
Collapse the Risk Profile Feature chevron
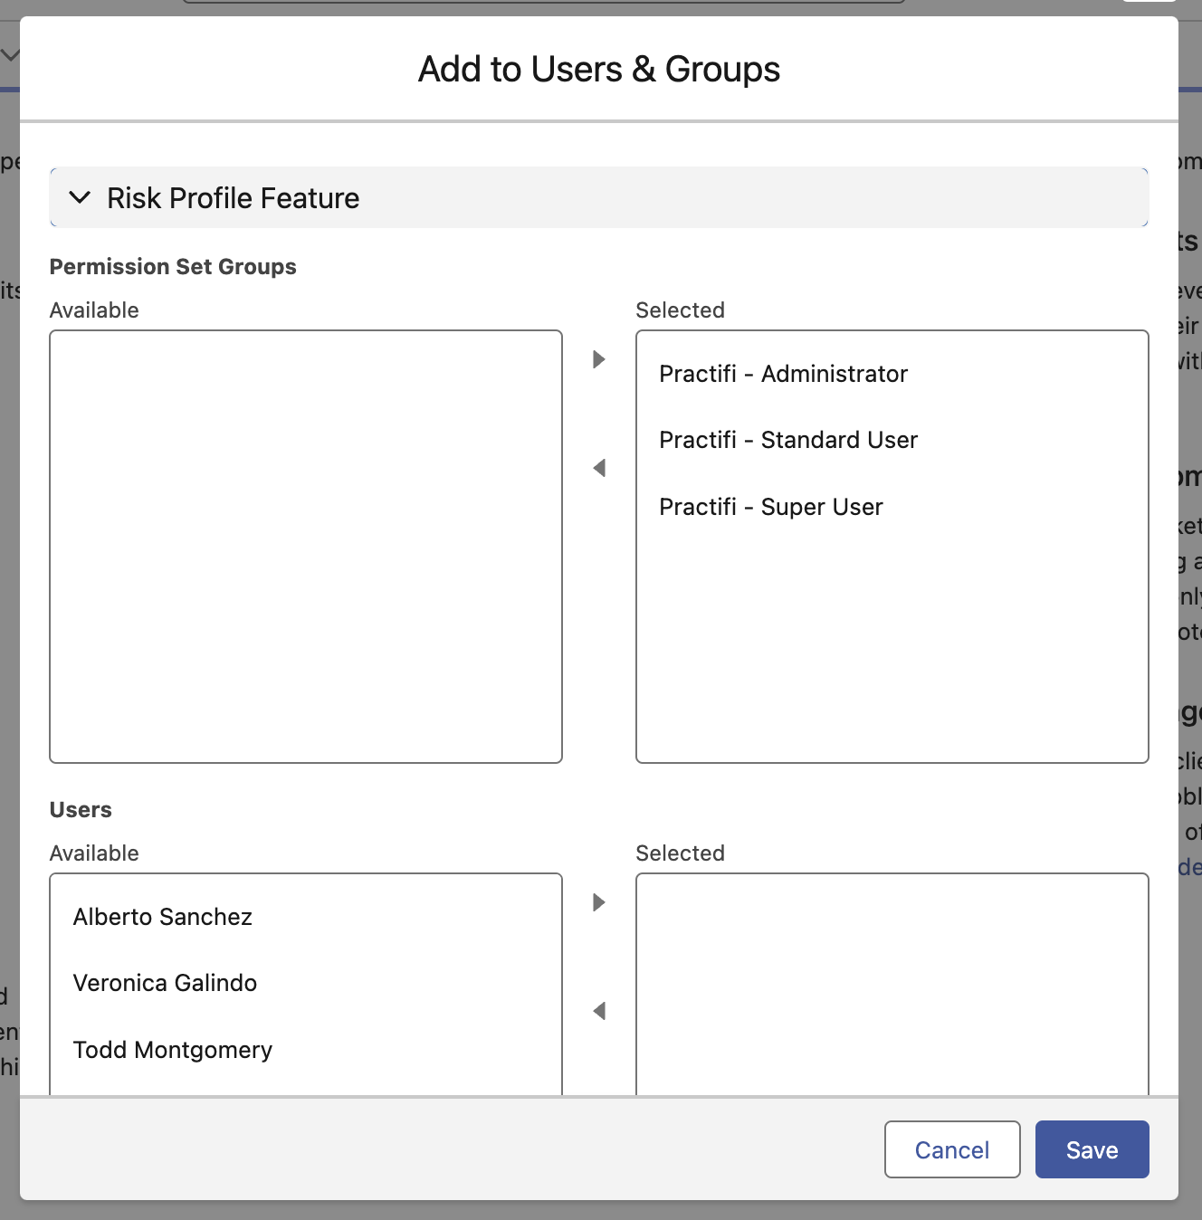pyautogui.click(x=80, y=197)
